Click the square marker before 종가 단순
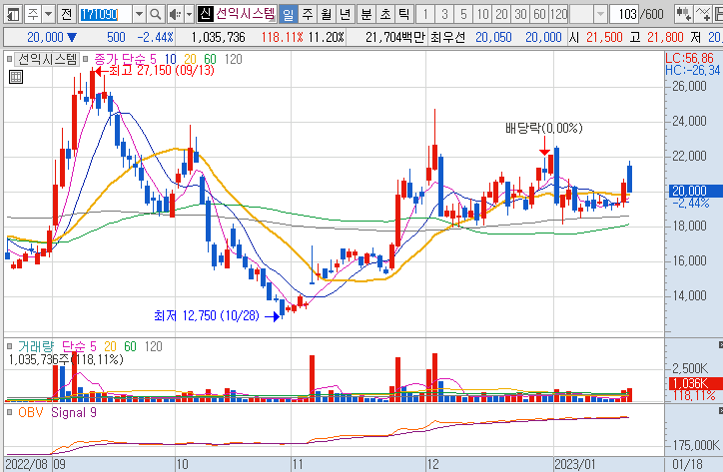Screen dimensions: 723x472 click(85, 59)
